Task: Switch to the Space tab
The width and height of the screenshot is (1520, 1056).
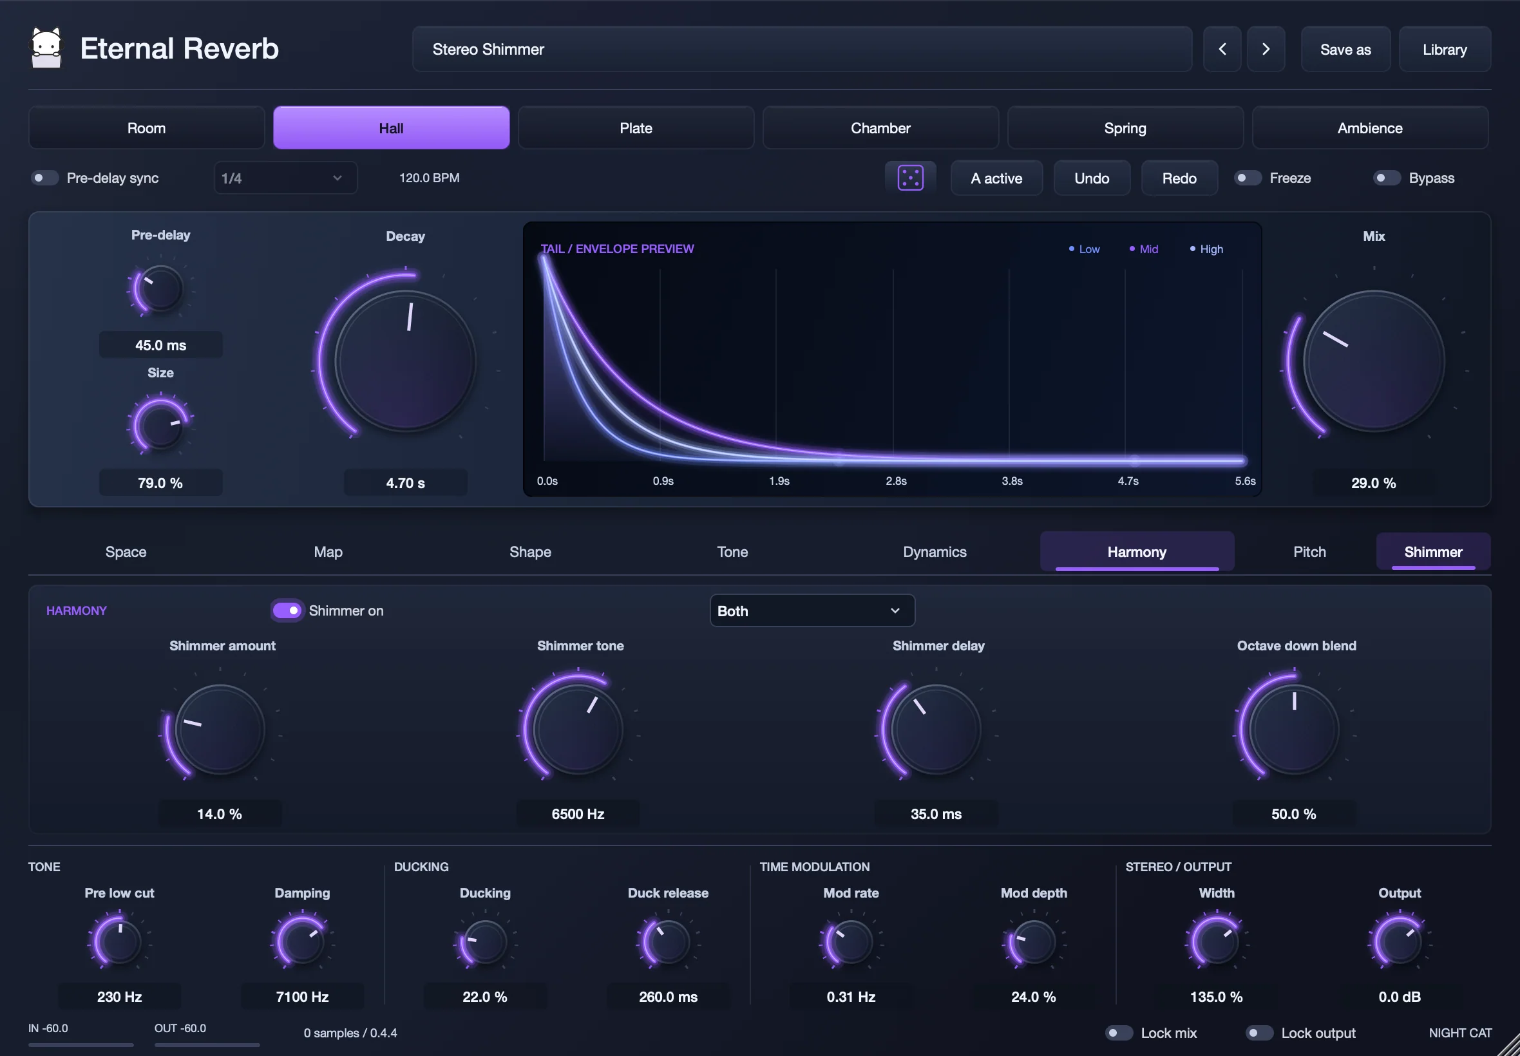Action: coord(126,552)
